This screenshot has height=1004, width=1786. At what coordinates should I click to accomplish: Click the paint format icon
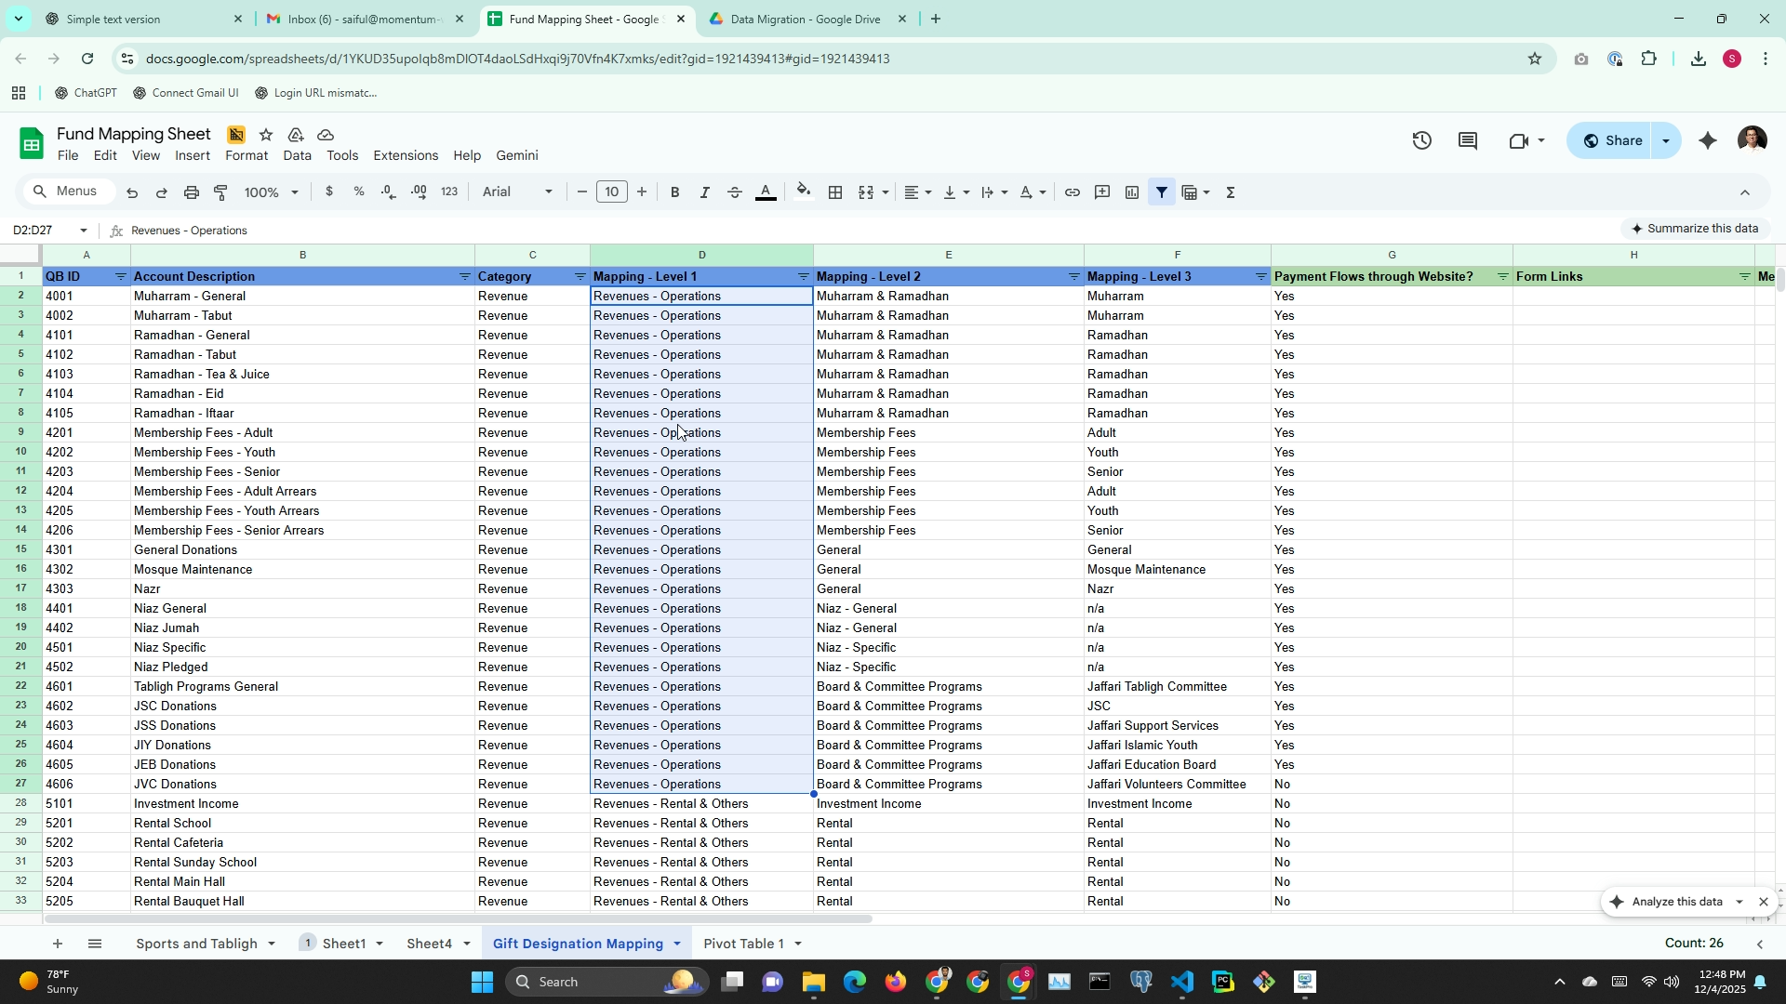click(x=220, y=192)
